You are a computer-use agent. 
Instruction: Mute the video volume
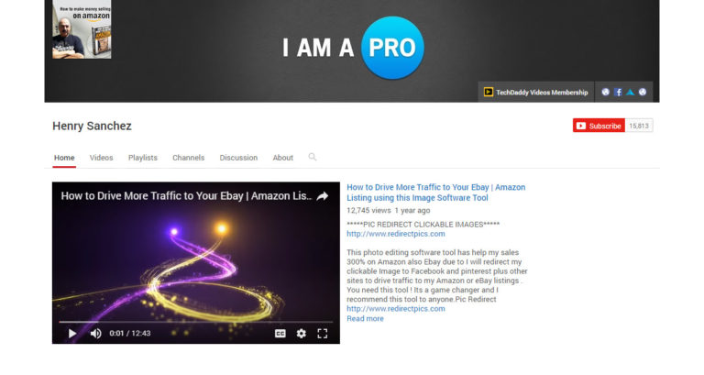pos(95,333)
